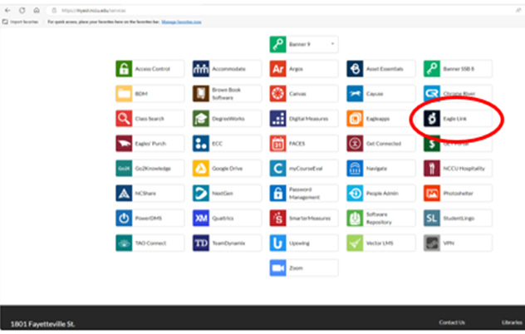Reload the page with refresh button
The height and width of the screenshot is (334, 525).
pos(22,9)
